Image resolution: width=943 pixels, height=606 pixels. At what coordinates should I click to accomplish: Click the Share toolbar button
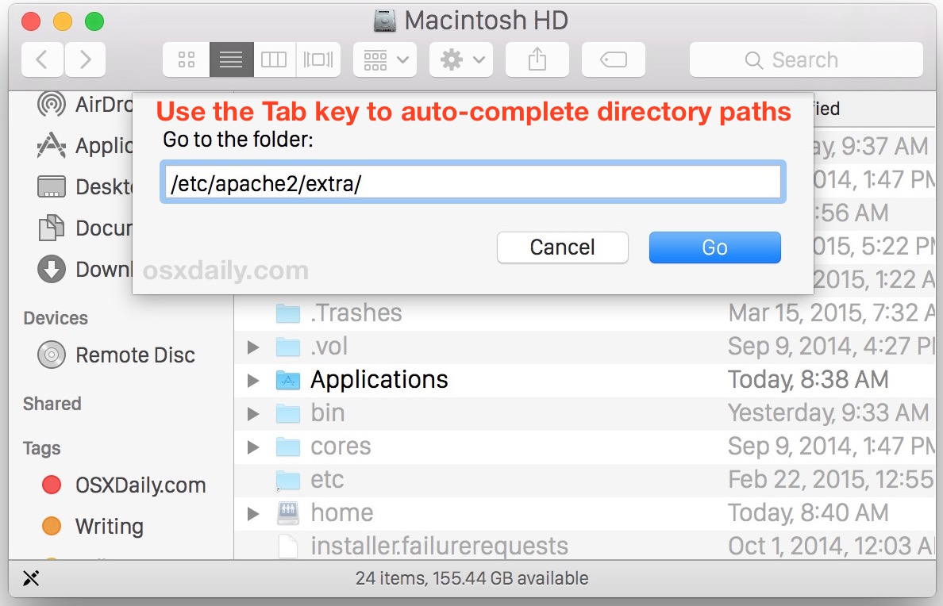[x=537, y=59]
